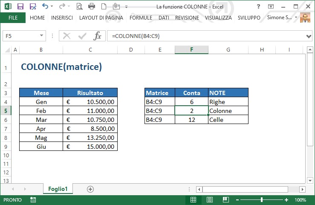Click the Excel application icon in title bar
315x205 pixels.
[x=8, y=6]
